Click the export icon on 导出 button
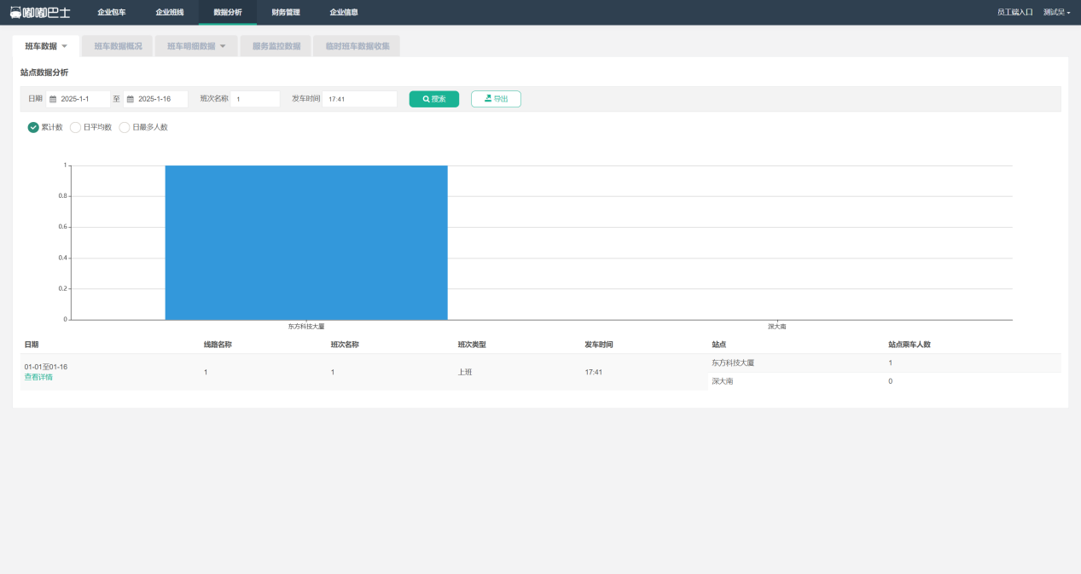The height and width of the screenshot is (574, 1081). 488,99
